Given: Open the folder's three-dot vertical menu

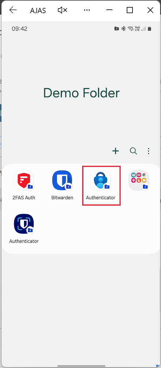Looking at the screenshot, I should pyautogui.click(x=149, y=151).
